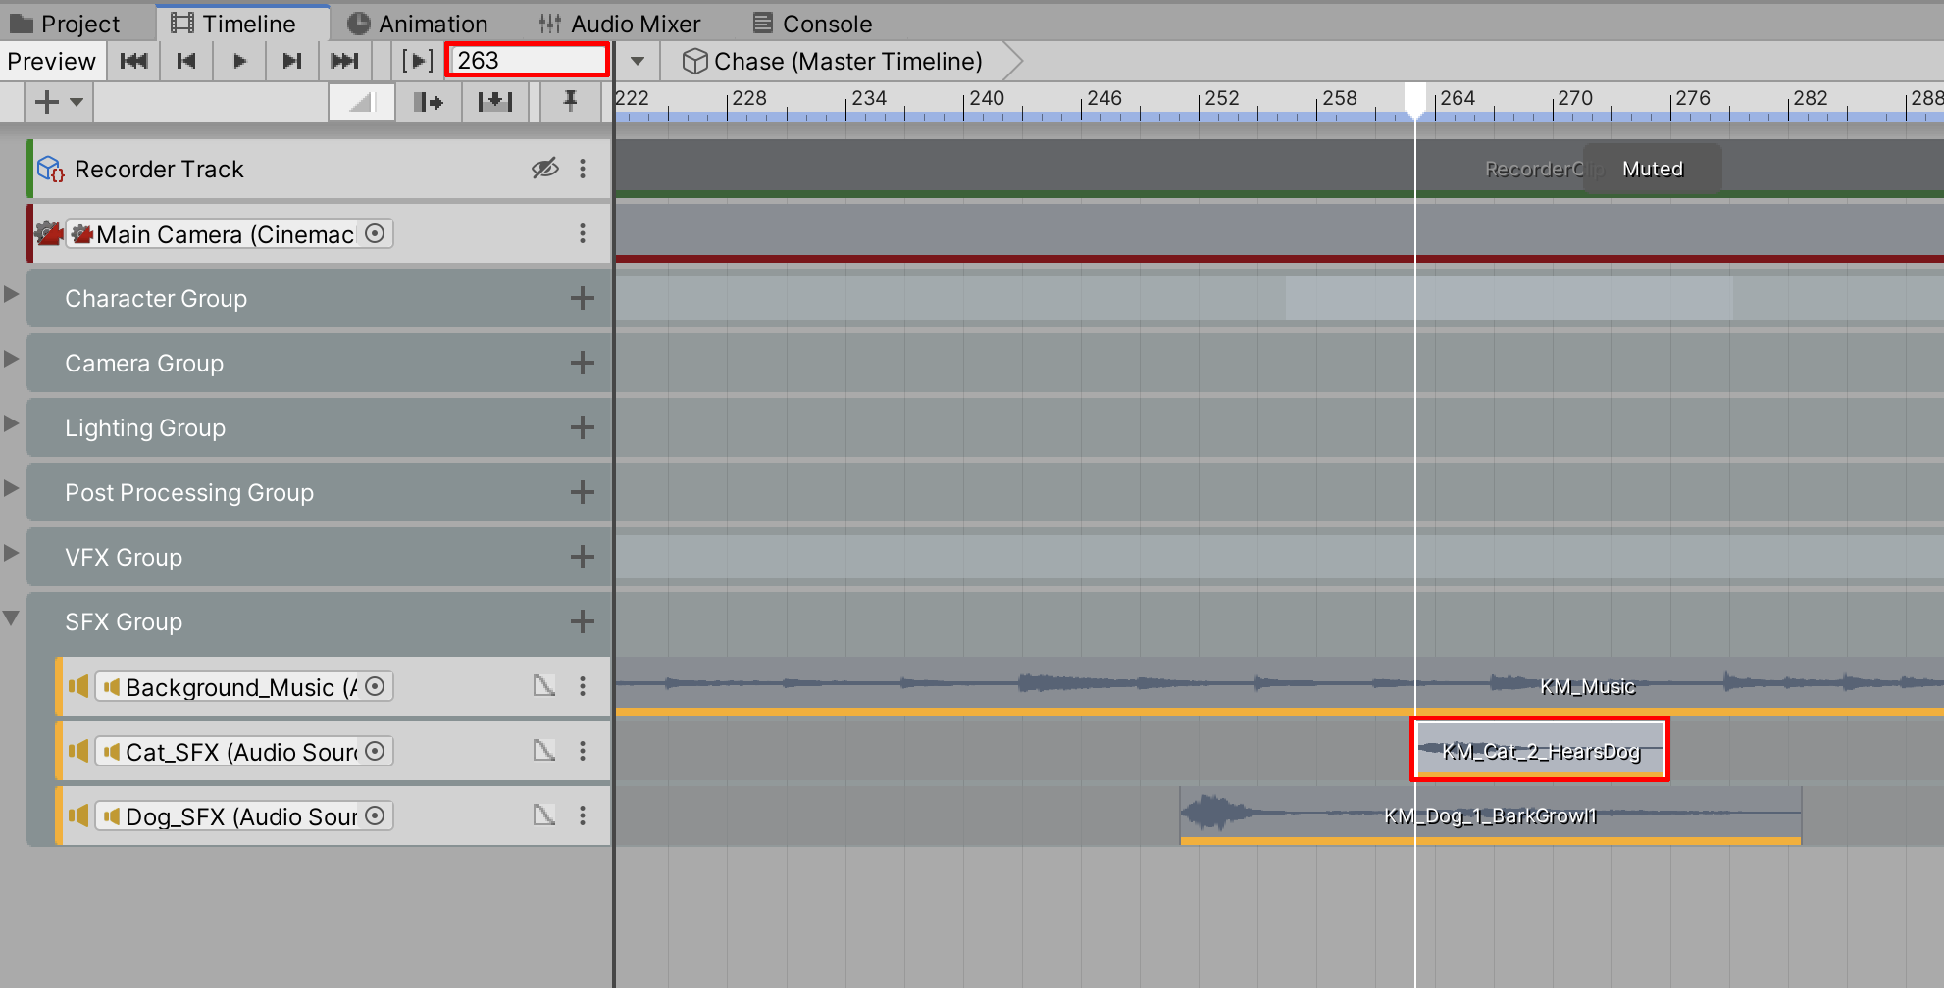
Task: Select the Lighting Group track header
Action: pos(319,427)
